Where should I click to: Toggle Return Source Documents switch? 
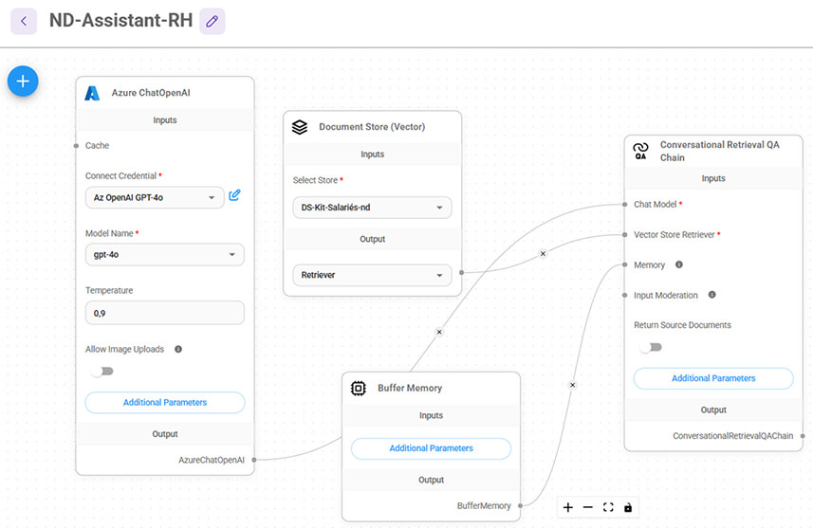(x=650, y=347)
